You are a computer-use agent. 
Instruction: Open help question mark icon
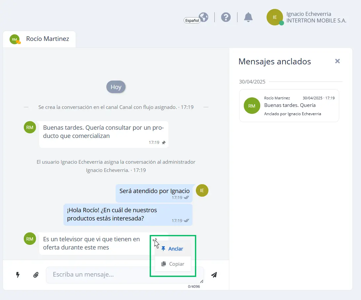[x=226, y=17]
